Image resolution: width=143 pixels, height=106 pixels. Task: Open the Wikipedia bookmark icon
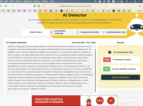[x=119, y=11]
